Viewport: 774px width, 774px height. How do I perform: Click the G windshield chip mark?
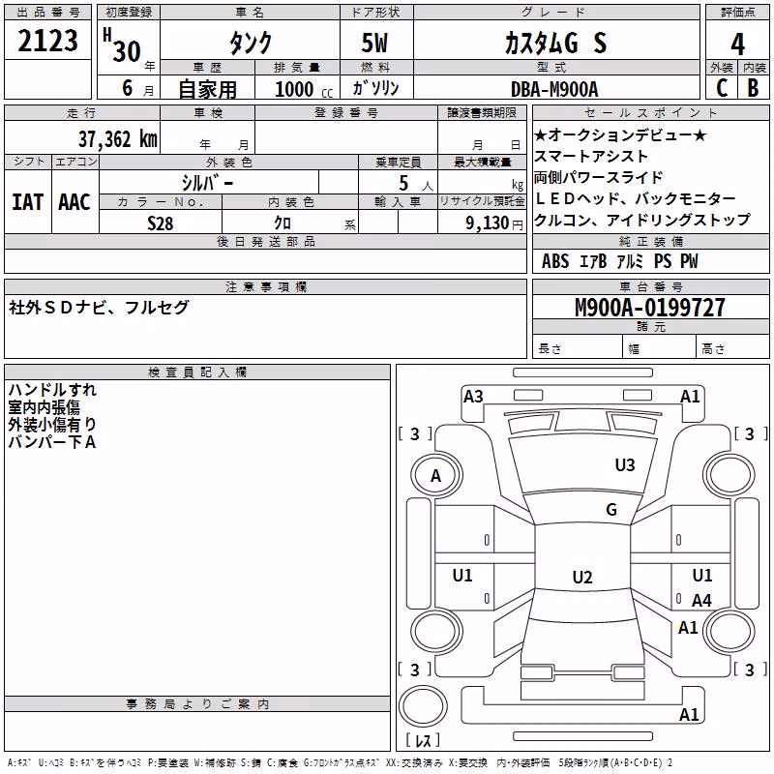tap(611, 509)
